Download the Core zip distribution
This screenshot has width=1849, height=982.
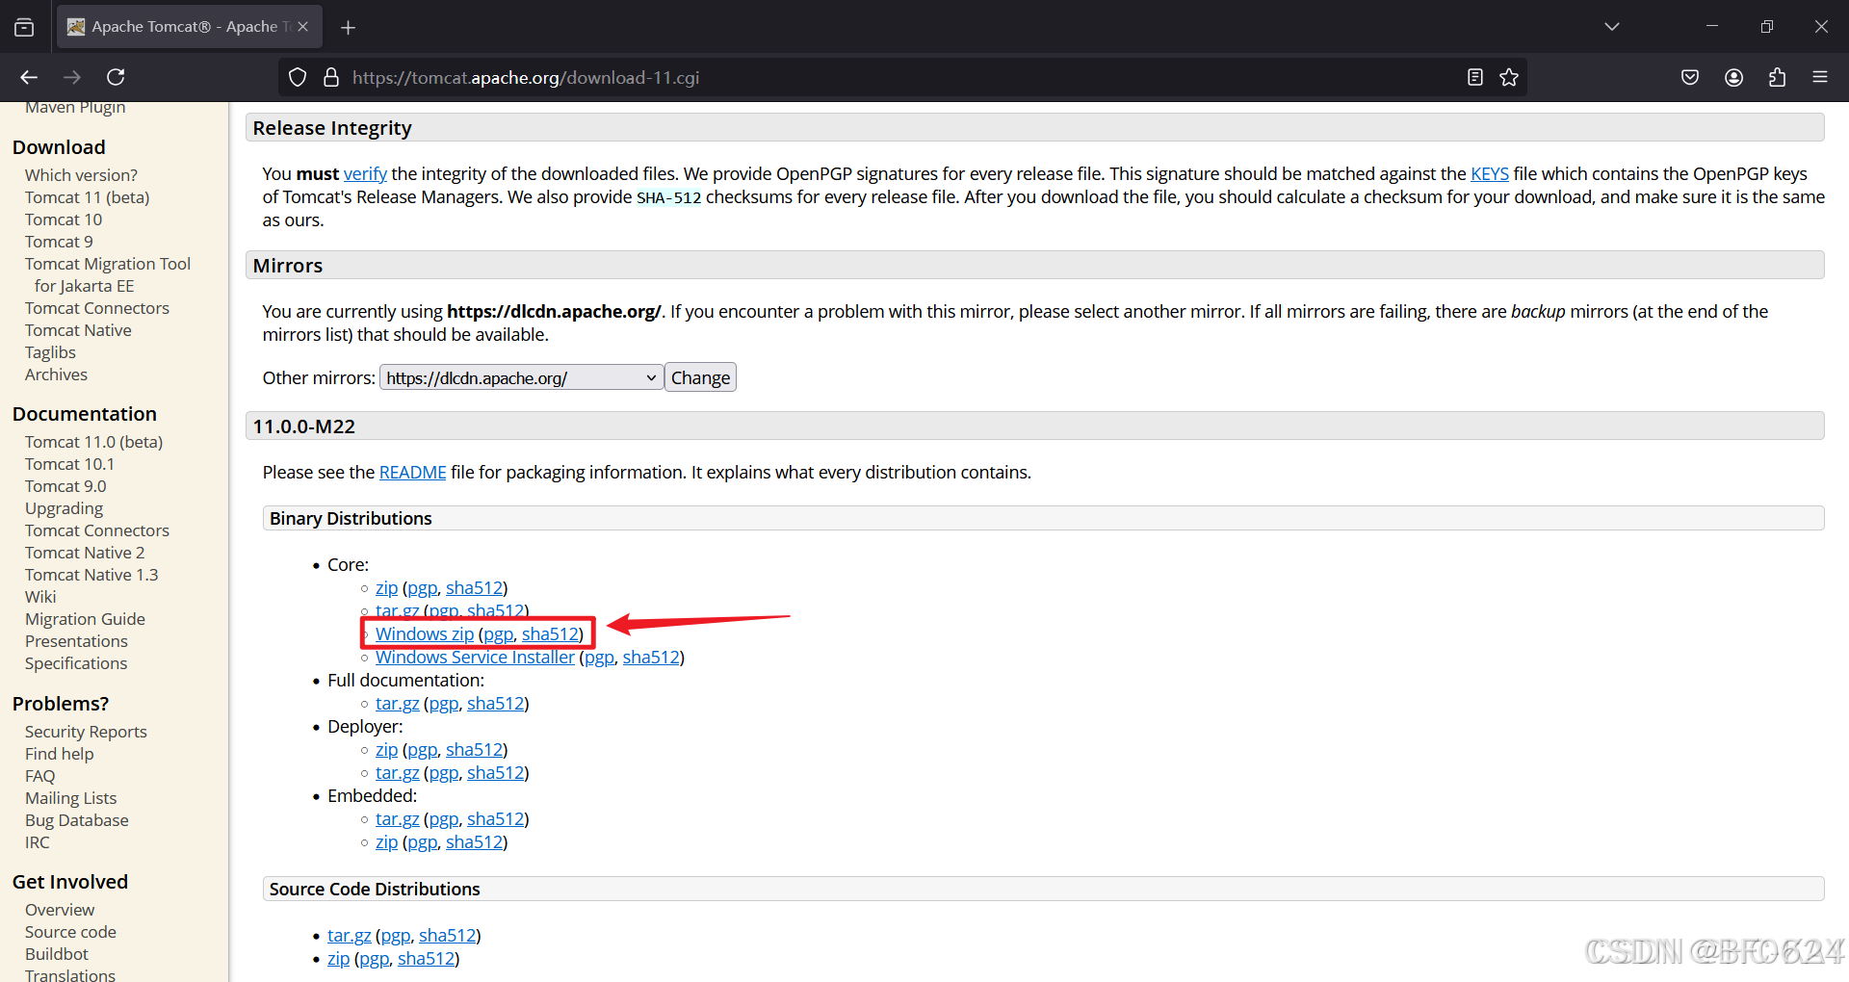[386, 587]
